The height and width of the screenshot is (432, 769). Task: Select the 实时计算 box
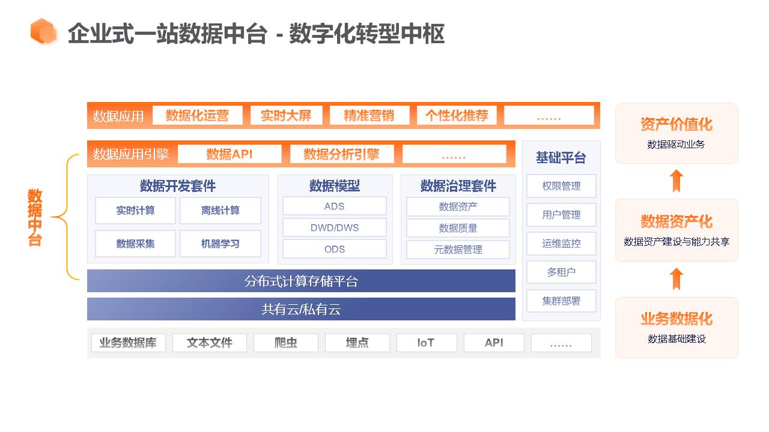[x=135, y=211]
